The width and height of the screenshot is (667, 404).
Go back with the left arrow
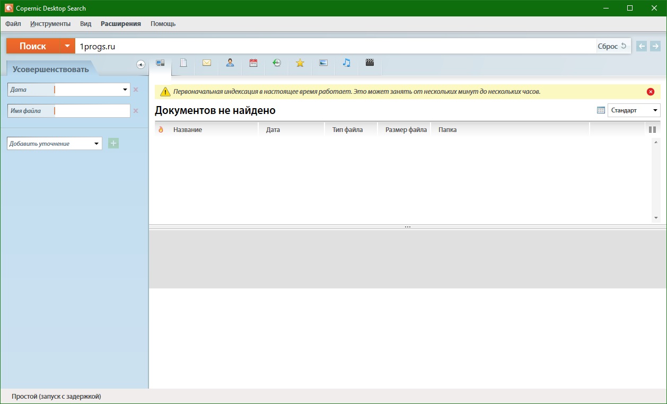[642, 46]
